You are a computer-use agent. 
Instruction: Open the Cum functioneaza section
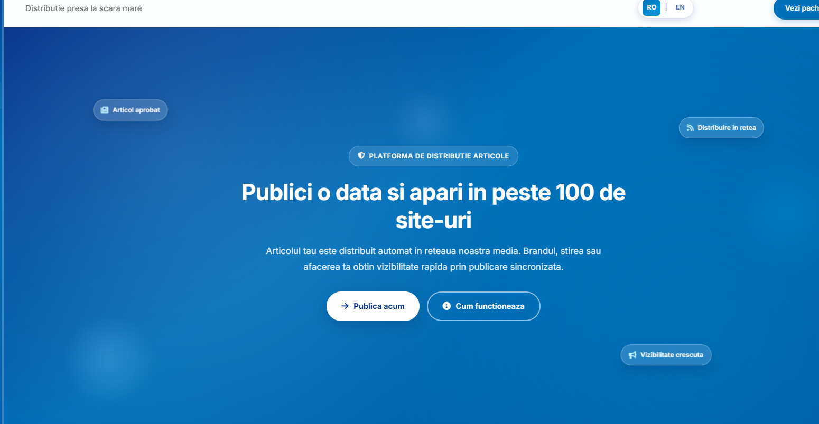pyautogui.click(x=483, y=306)
